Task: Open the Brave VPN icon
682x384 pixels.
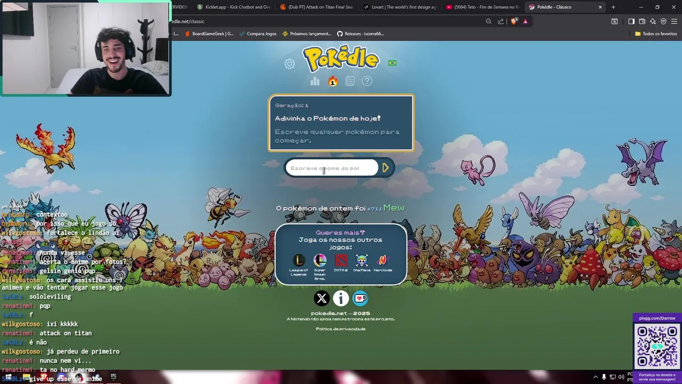Action: click(663, 21)
